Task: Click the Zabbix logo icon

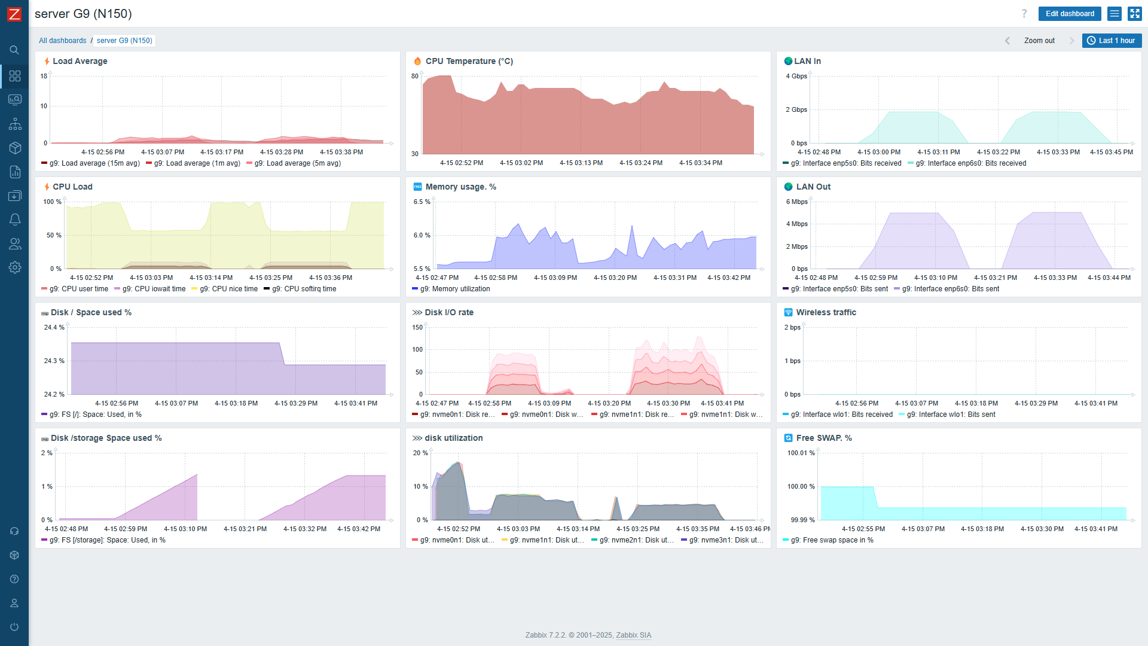Action: tap(14, 14)
